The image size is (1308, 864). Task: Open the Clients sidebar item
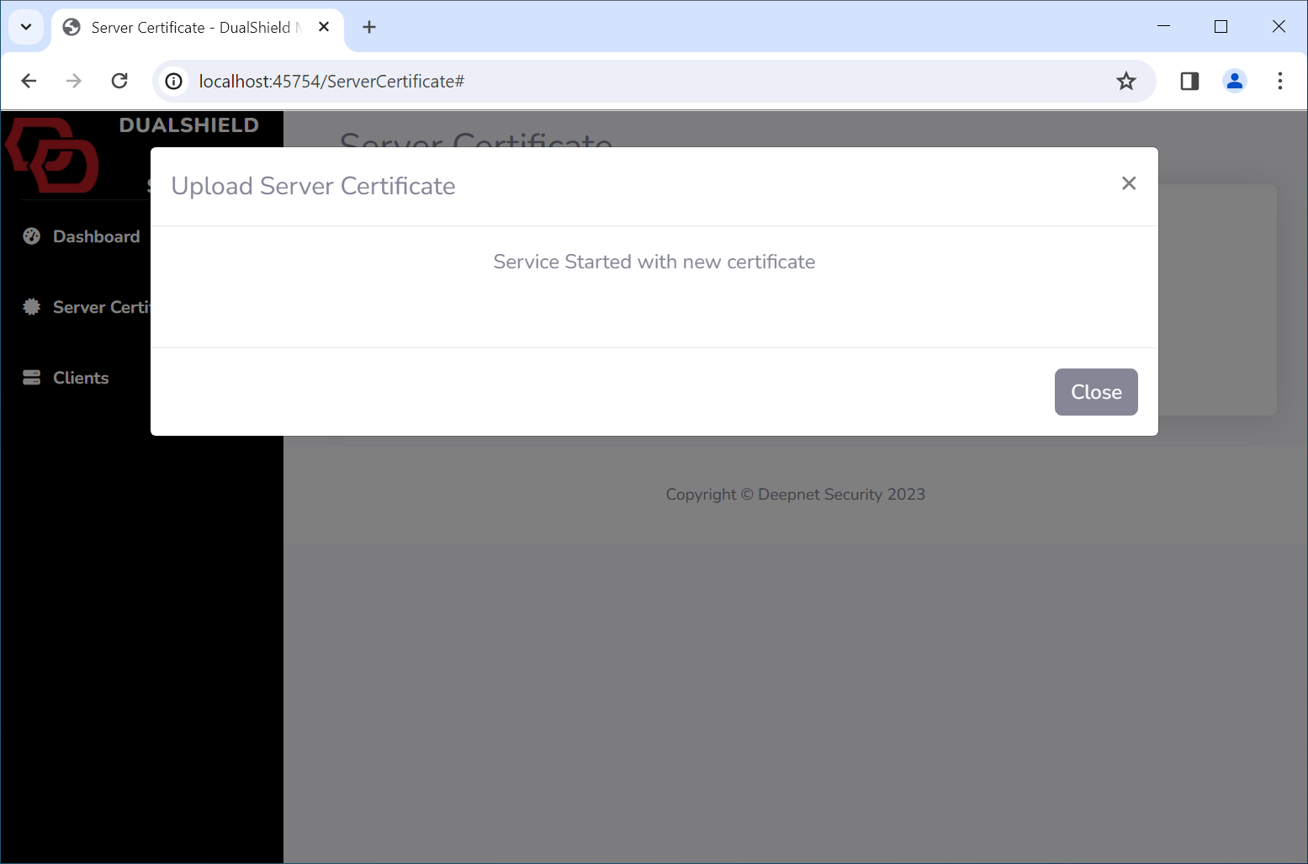[81, 378]
